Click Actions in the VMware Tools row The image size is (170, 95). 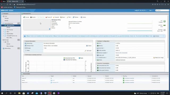point(89,46)
